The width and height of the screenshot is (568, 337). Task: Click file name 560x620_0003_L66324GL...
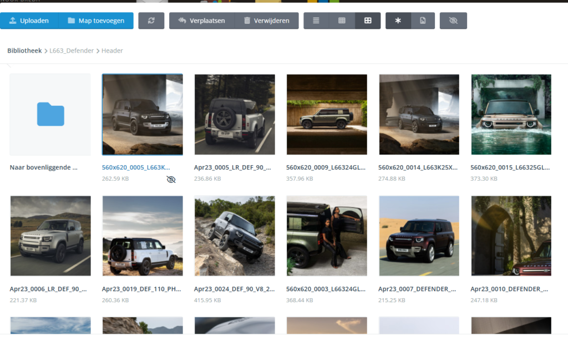click(x=326, y=289)
